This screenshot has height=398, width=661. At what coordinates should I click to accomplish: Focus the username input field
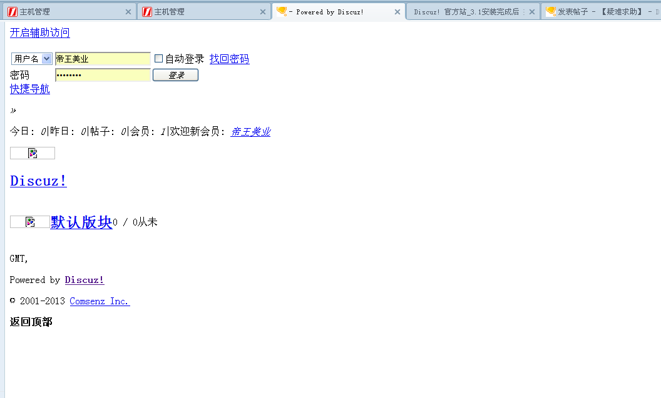103,59
